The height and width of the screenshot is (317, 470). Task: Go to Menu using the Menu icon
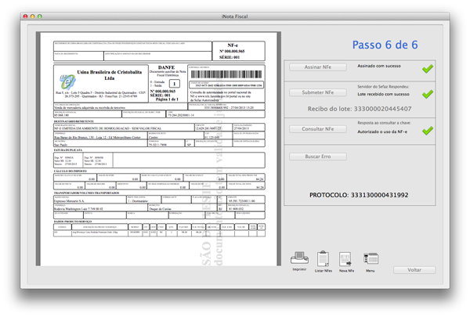[x=371, y=258]
